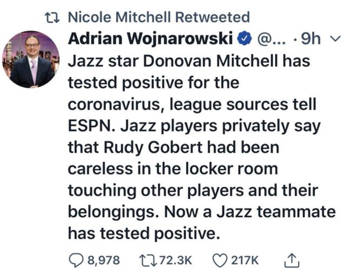The width and height of the screenshot is (348, 274).
Task: View the 217K likes count
Action: 245,260
